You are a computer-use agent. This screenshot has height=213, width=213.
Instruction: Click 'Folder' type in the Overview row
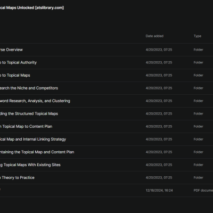[198, 50]
